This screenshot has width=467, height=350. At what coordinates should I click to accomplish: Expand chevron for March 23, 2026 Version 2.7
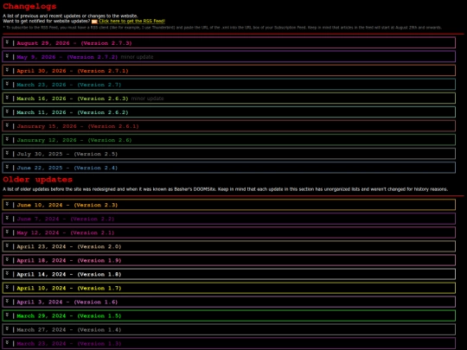pos(7,84)
